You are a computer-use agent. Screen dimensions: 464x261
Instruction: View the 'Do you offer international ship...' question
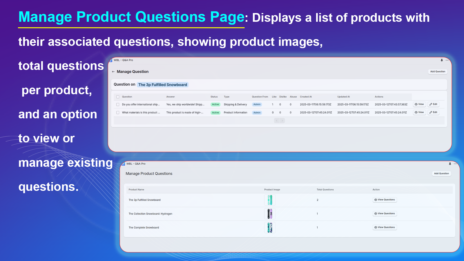click(419, 104)
